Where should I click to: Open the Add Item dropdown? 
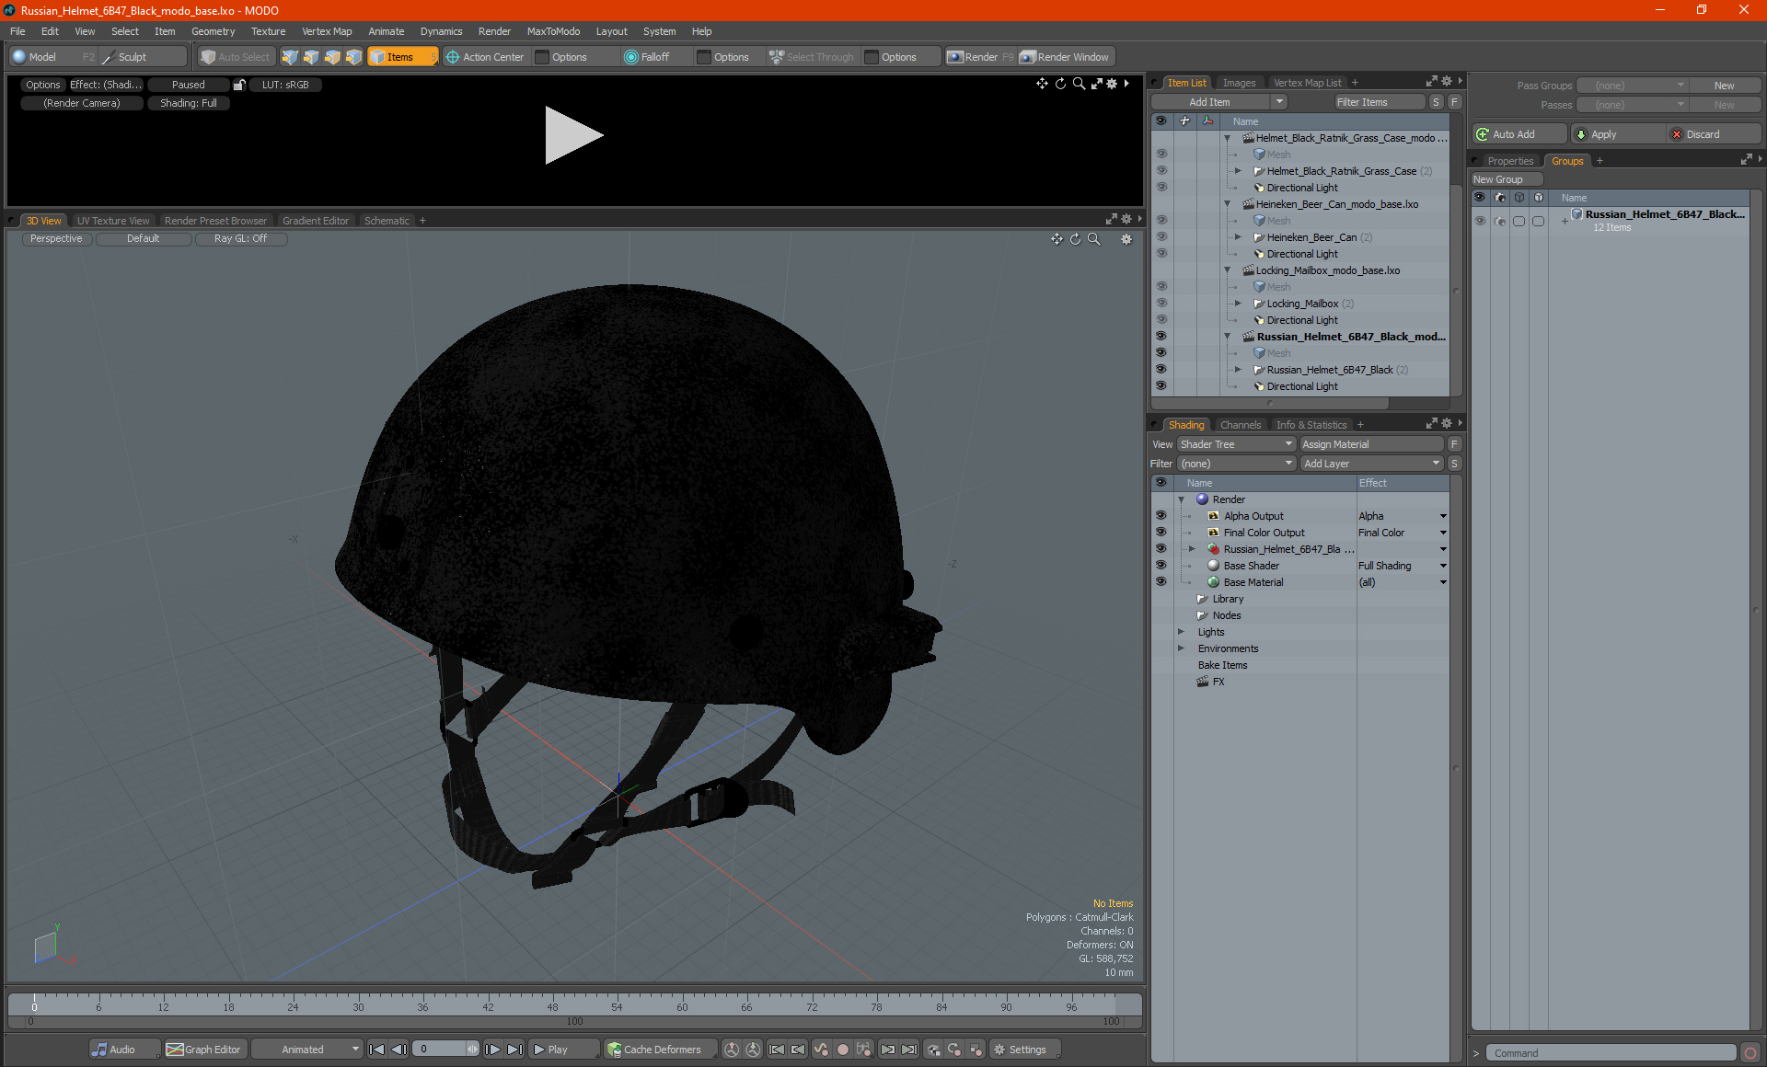click(1218, 102)
